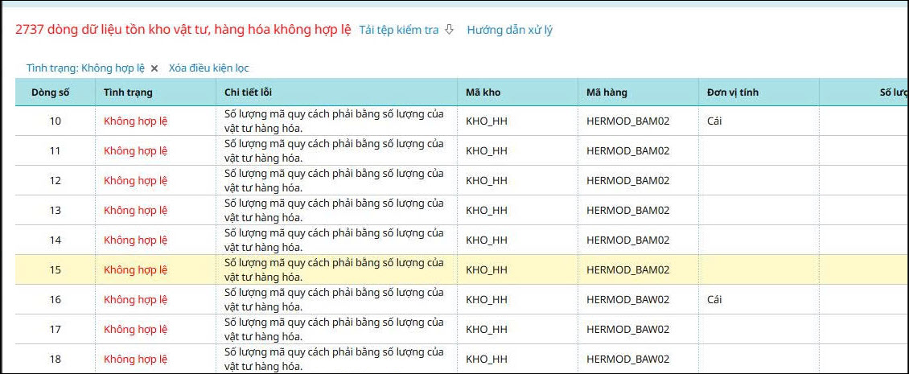Click the Tải tệp kiểm tra link
Image resolution: width=909 pixels, height=374 pixels.
click(399, 30)
